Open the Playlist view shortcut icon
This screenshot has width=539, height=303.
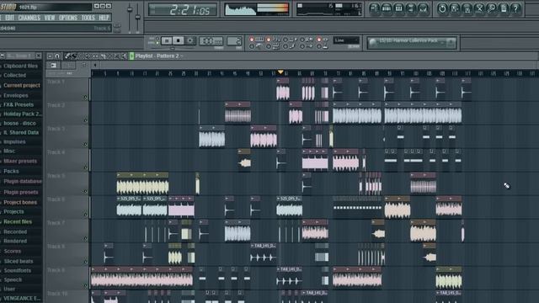click(x=374, y=8)
